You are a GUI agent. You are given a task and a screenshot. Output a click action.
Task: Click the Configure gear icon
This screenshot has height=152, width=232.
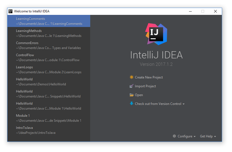[174, 136]
